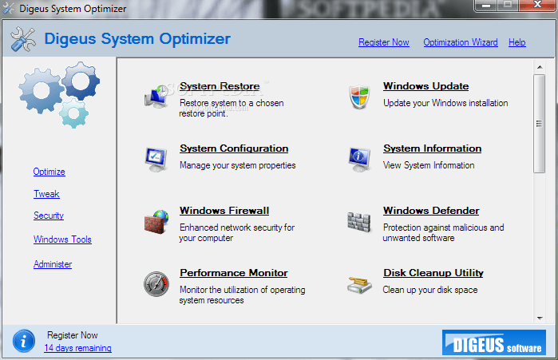
Task: Click the Windows Firewall brick globe icon
Action: 156,222
